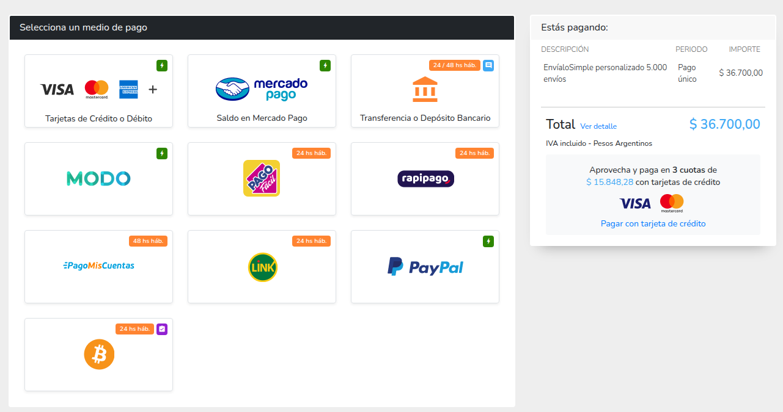
Task: Pay with the Bitcoin icon
Action: tap(99, 354)
